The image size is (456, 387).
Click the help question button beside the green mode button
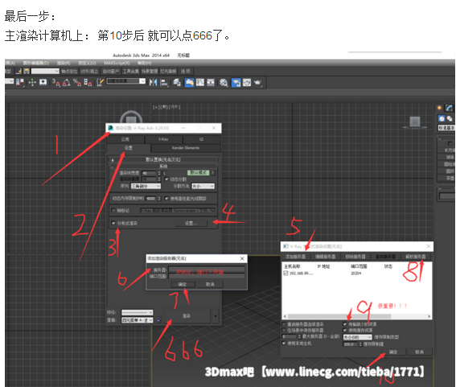tap(213, 172)
